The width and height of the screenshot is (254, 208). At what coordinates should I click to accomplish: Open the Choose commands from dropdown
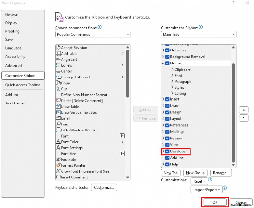pyautogui.click(x=93, y=34)
